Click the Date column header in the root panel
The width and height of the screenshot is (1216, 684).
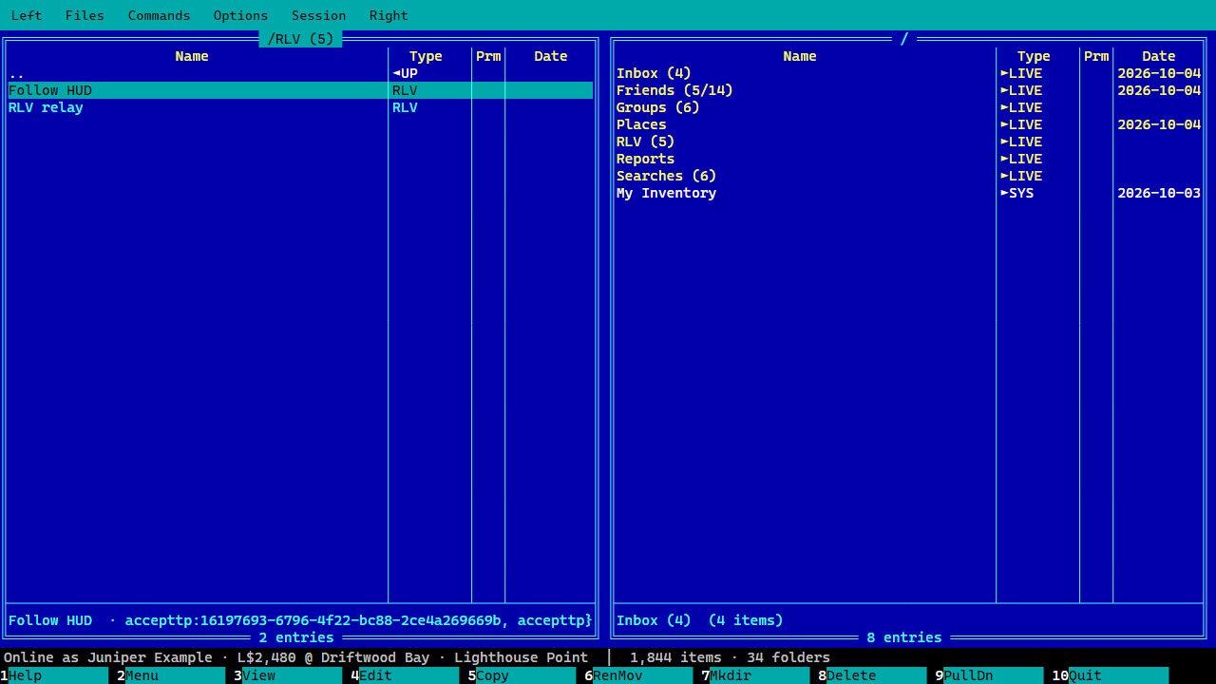pyautogui.click(x=1159, y=56)
